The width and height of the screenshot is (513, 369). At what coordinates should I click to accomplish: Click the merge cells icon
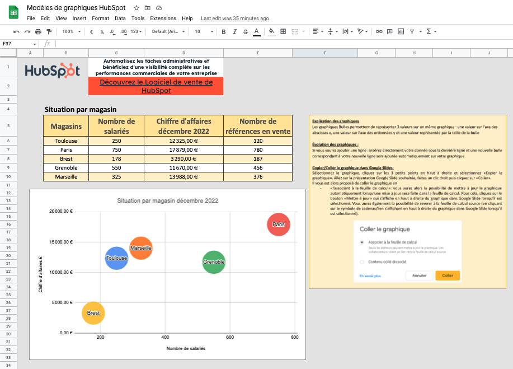click(295, 31)
